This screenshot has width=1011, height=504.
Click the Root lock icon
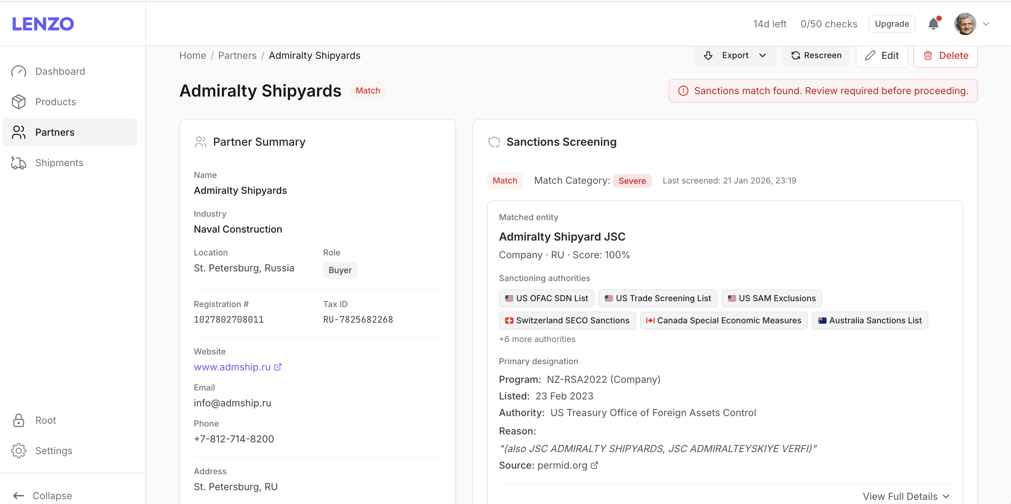point(19,420)
